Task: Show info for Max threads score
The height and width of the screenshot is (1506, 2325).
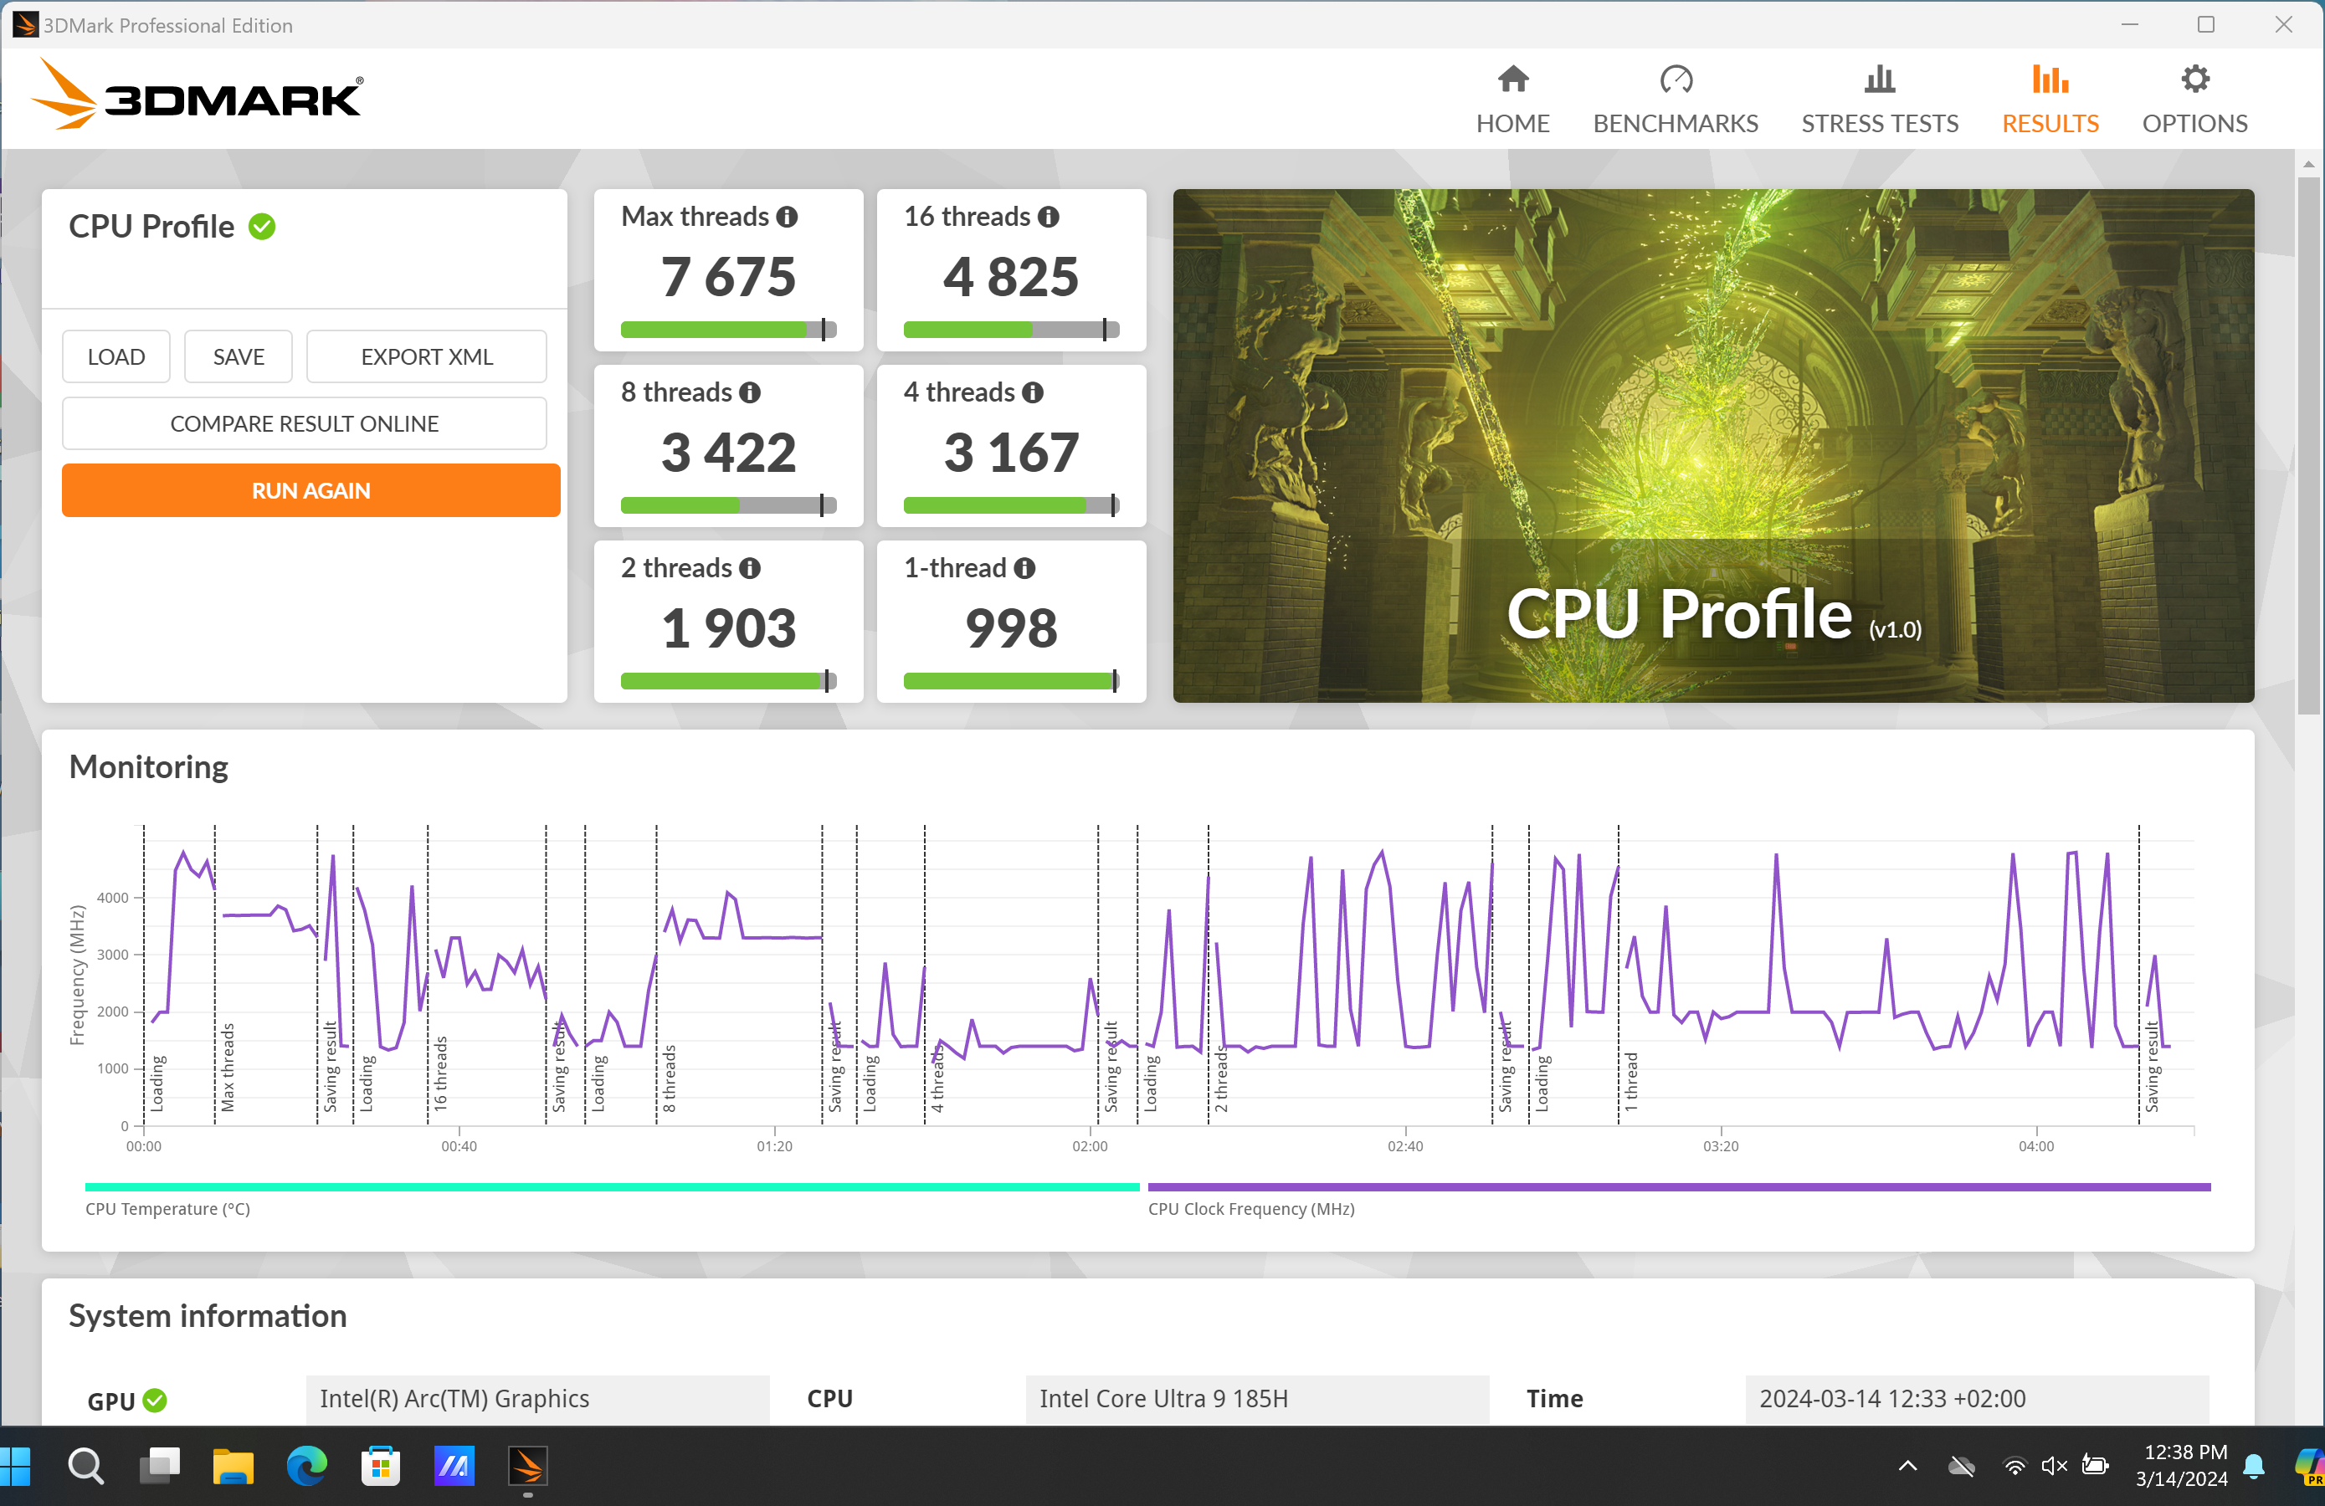Action: (x=788, y=217)
